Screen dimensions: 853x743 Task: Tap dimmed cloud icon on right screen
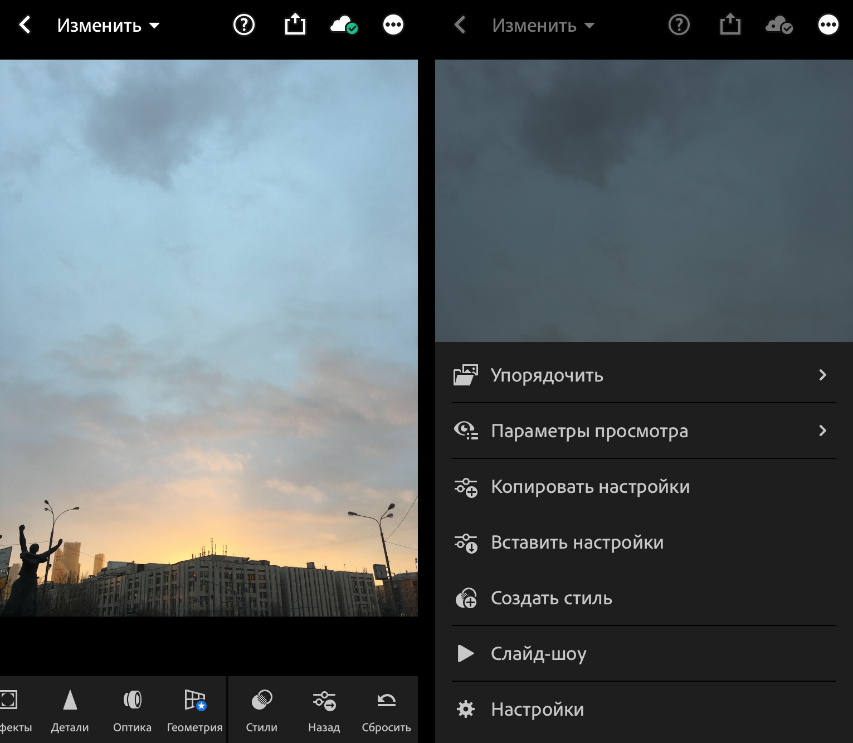[779, 25]
